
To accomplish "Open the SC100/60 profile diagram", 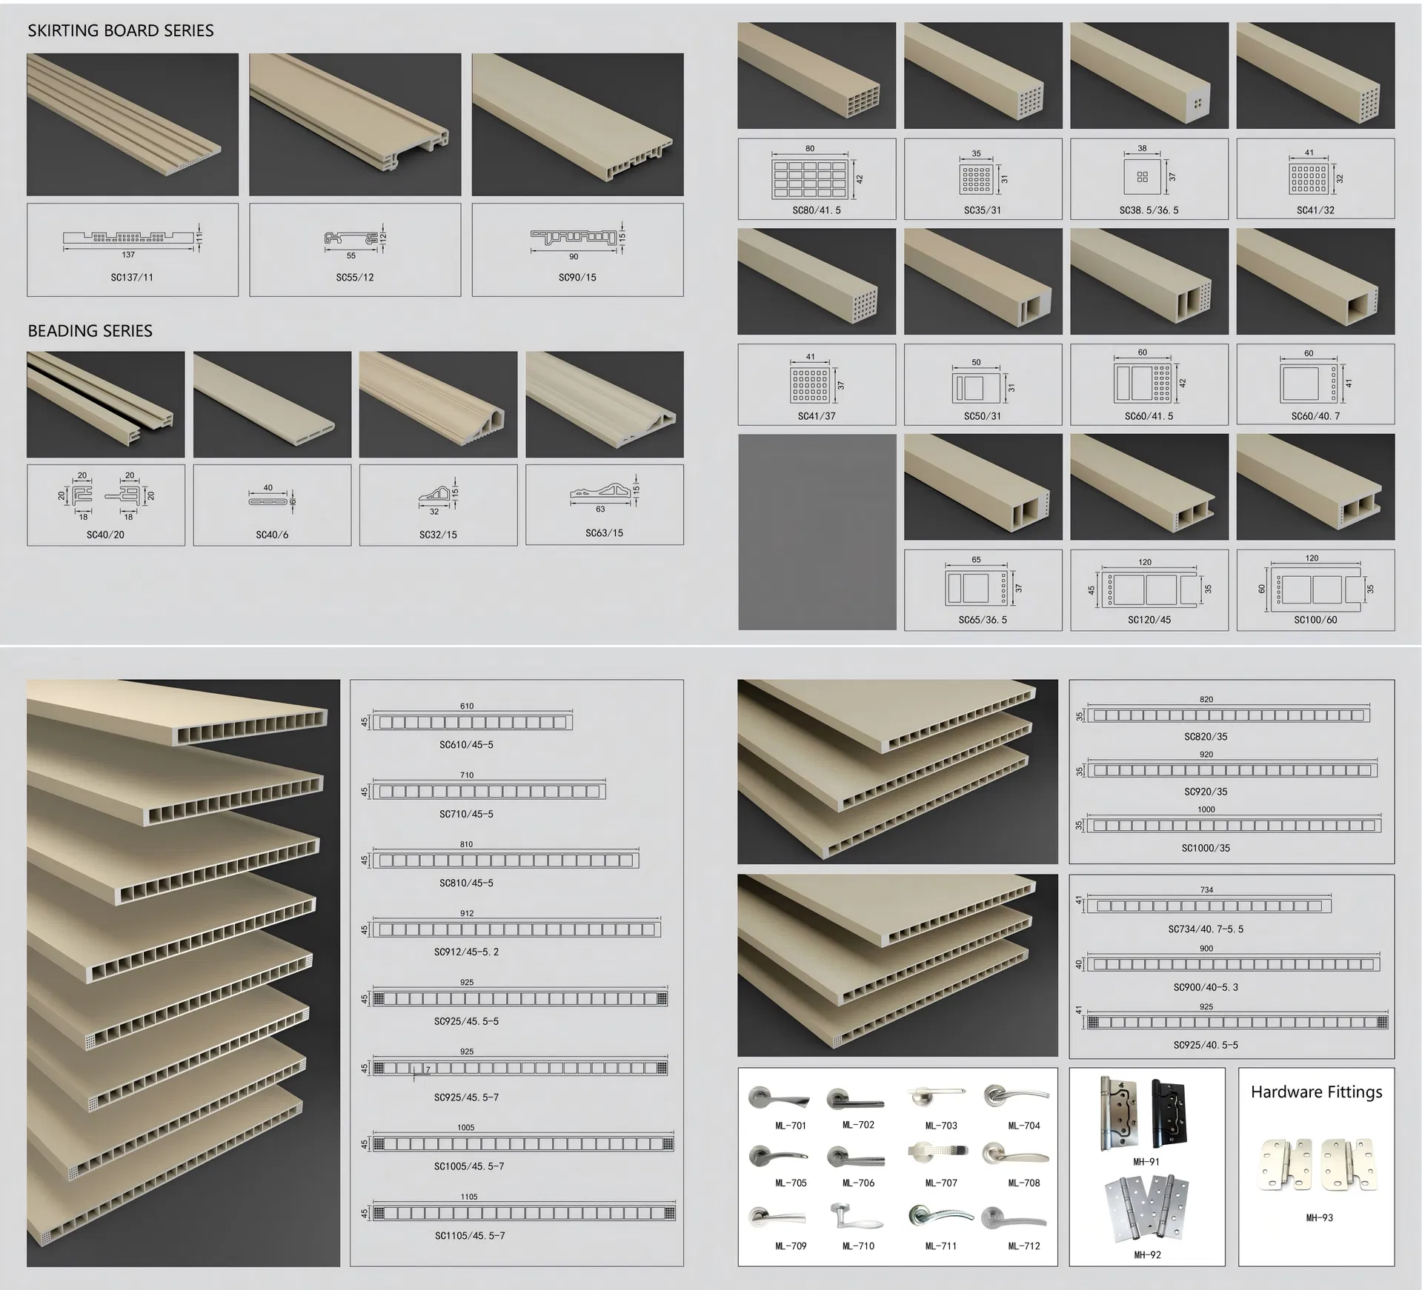I will [x=1315, y=589].
